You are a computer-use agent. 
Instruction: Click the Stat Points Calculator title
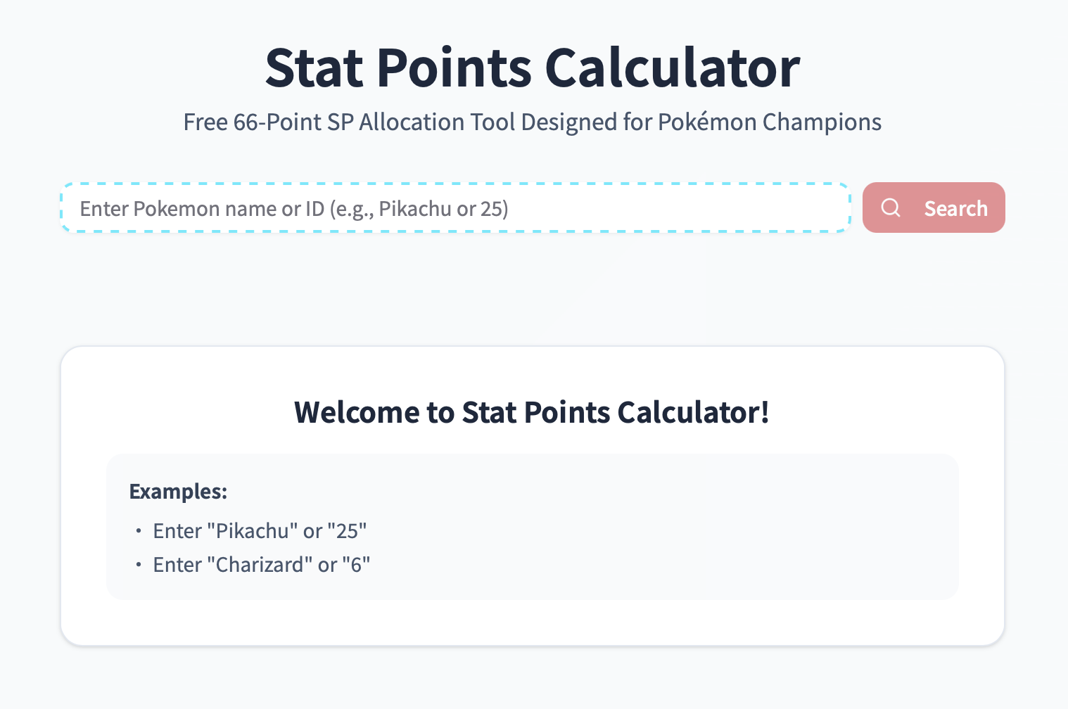coord(533,67)
